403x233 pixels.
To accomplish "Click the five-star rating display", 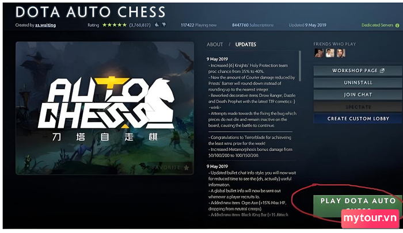I will pos(115,25).
